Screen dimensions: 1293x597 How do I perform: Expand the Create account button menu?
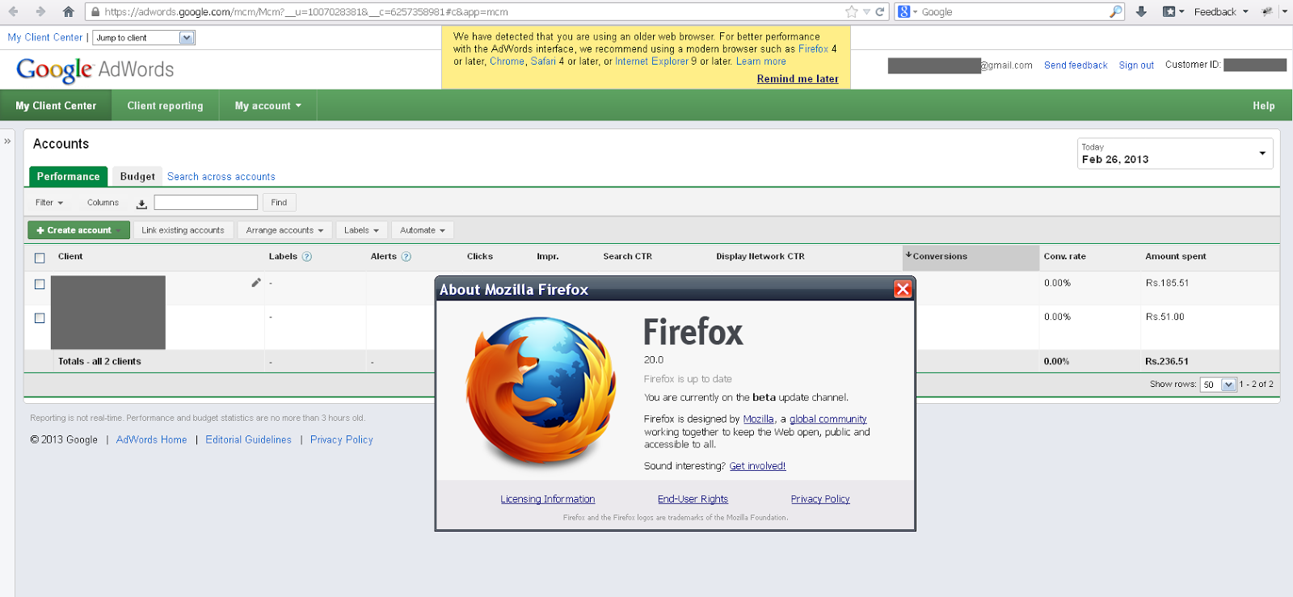pos(79,230)
